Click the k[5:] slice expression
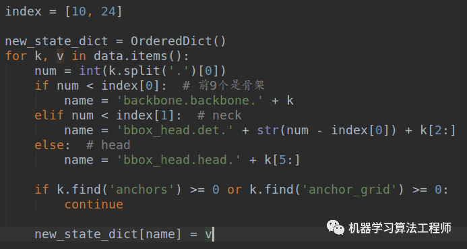 pos(282,160)
